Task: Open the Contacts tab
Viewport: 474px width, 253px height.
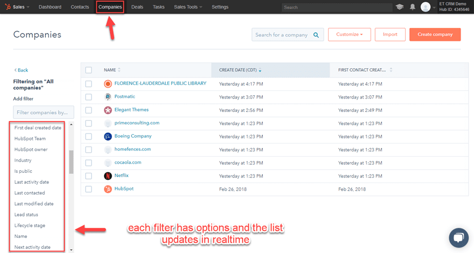Action: (80, 7)
